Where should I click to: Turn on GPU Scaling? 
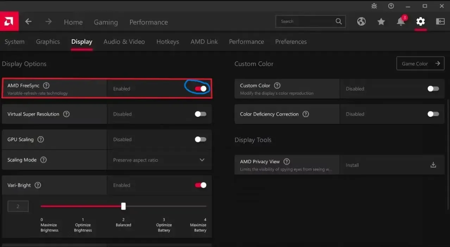point(200,139)
